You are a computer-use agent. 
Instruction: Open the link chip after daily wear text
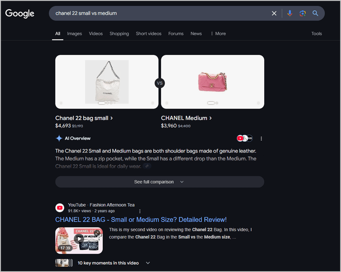[147, 166]
